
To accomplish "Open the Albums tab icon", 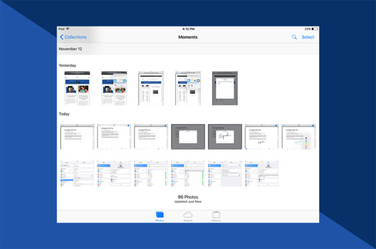I will pos(216,216).
